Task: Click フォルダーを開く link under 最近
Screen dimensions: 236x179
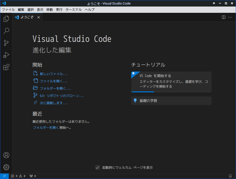Action: click(x=46, y=128)
